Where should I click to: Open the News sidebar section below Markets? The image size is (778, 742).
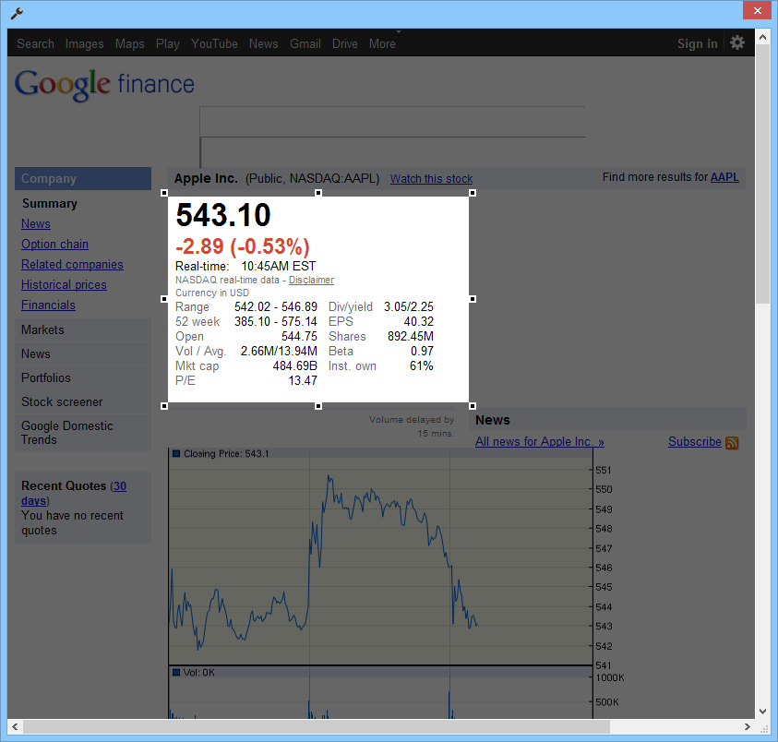tap(83, 353)
